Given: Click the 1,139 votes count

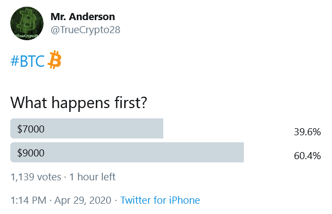Looking at the screenshot, I should click(36, 177).
